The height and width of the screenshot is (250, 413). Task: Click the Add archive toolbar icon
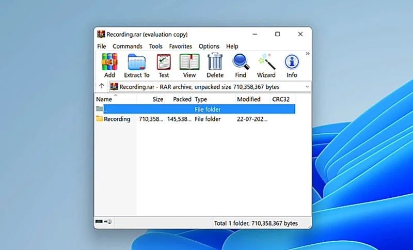click(109, 62)
